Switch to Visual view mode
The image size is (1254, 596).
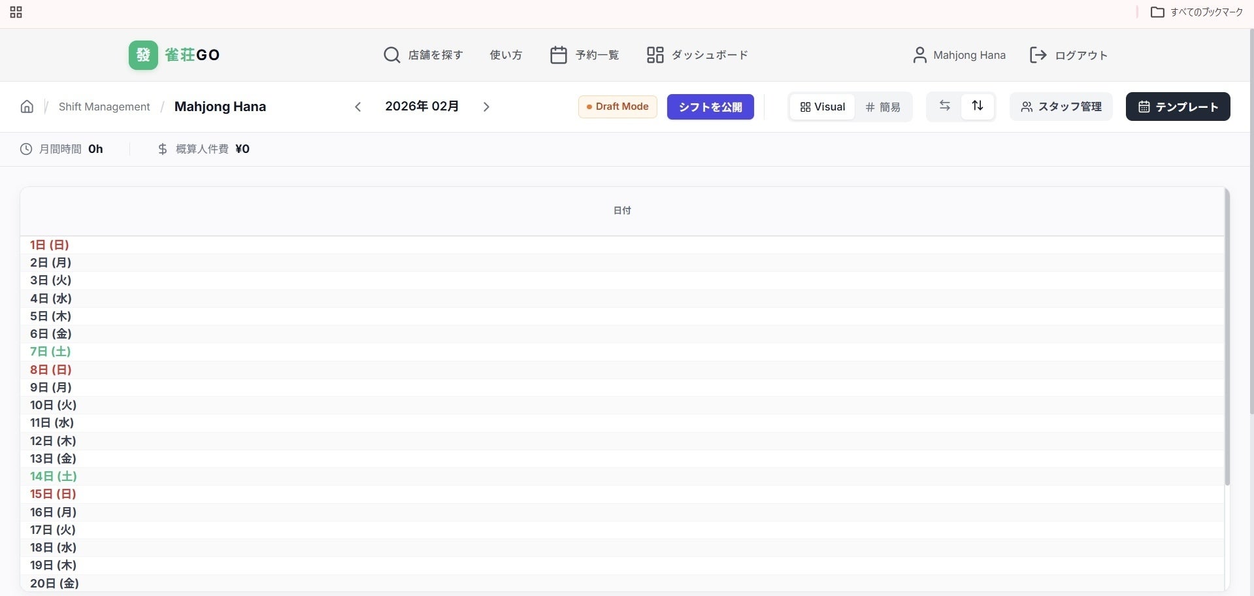click(x=822, y=107)
